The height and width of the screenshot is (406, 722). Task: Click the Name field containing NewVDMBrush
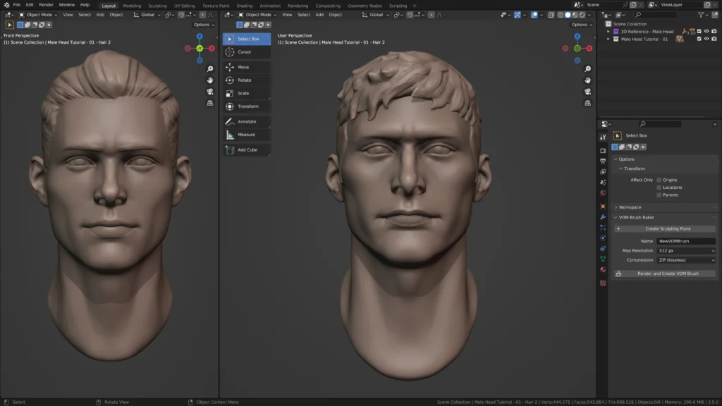tap(686, 241)
